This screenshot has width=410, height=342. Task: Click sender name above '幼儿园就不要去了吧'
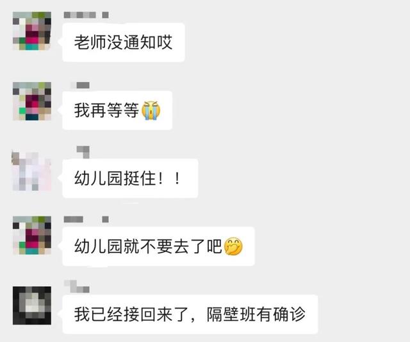[86, 219]
